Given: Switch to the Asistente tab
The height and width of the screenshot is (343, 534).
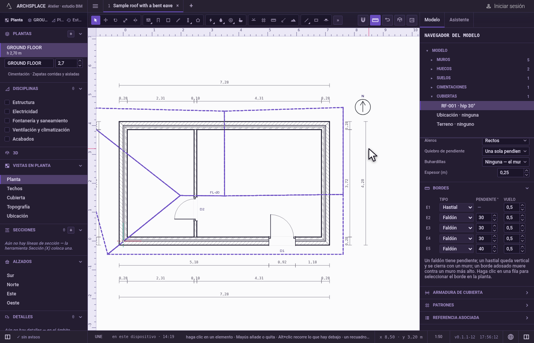Looking at the screenshot, I should [459, 20].
